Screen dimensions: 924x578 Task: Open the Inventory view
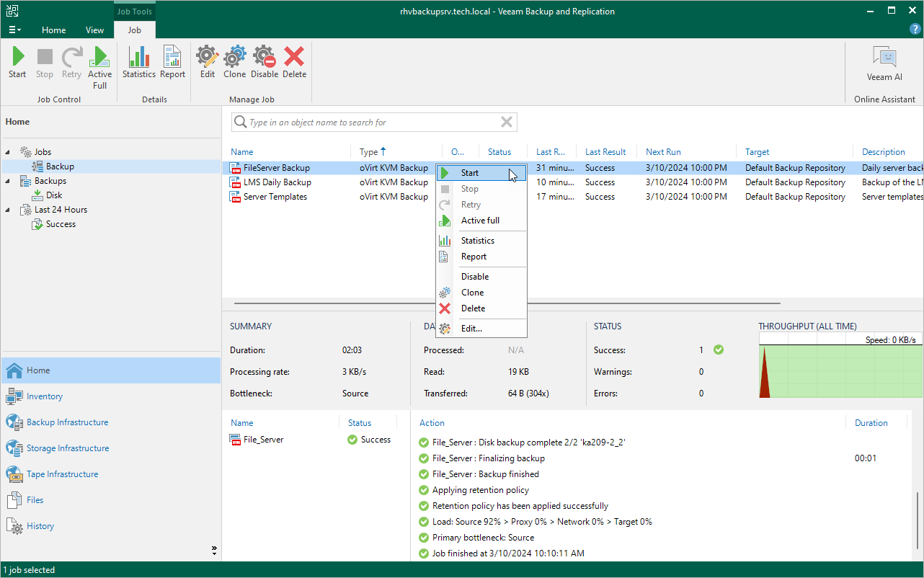[x=111, y=396]
